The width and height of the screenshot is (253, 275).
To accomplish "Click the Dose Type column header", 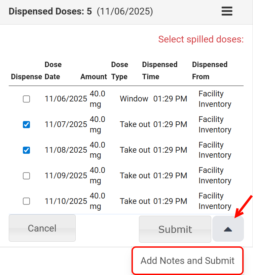I will pos(119,70).
